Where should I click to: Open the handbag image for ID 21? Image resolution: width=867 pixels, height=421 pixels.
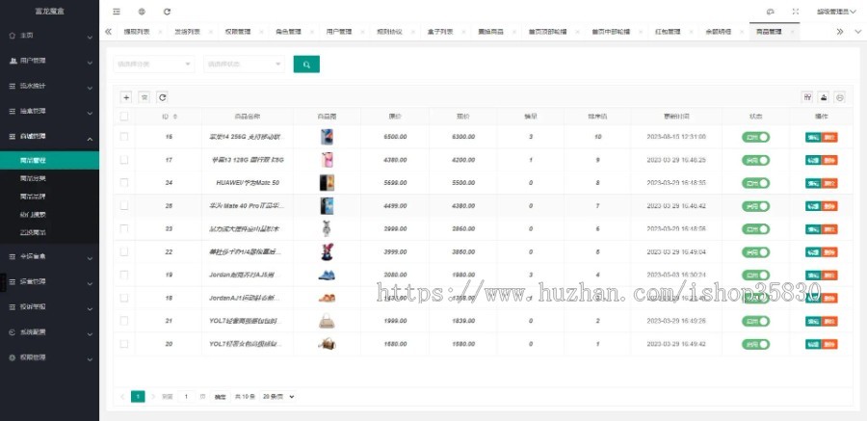327,321
